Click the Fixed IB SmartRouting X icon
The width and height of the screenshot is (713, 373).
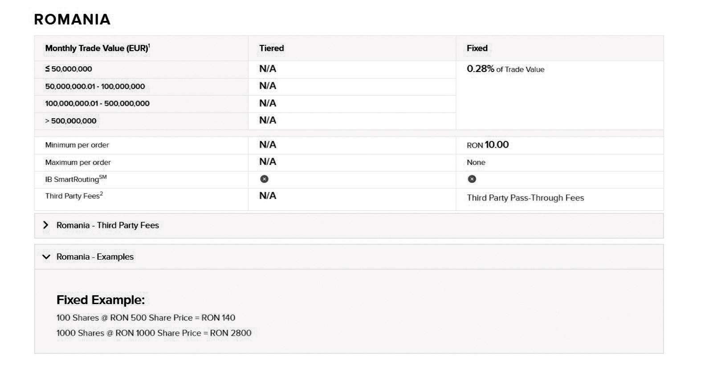click(x=472, y=179)
